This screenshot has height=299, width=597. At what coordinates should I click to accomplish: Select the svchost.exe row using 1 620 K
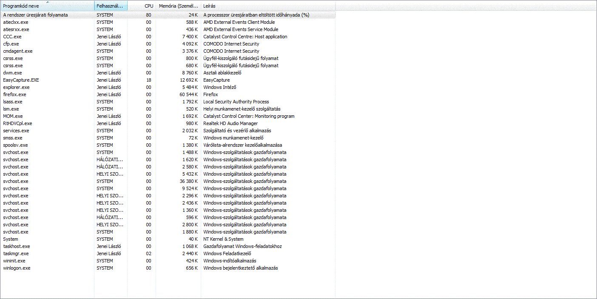[168, 159]
